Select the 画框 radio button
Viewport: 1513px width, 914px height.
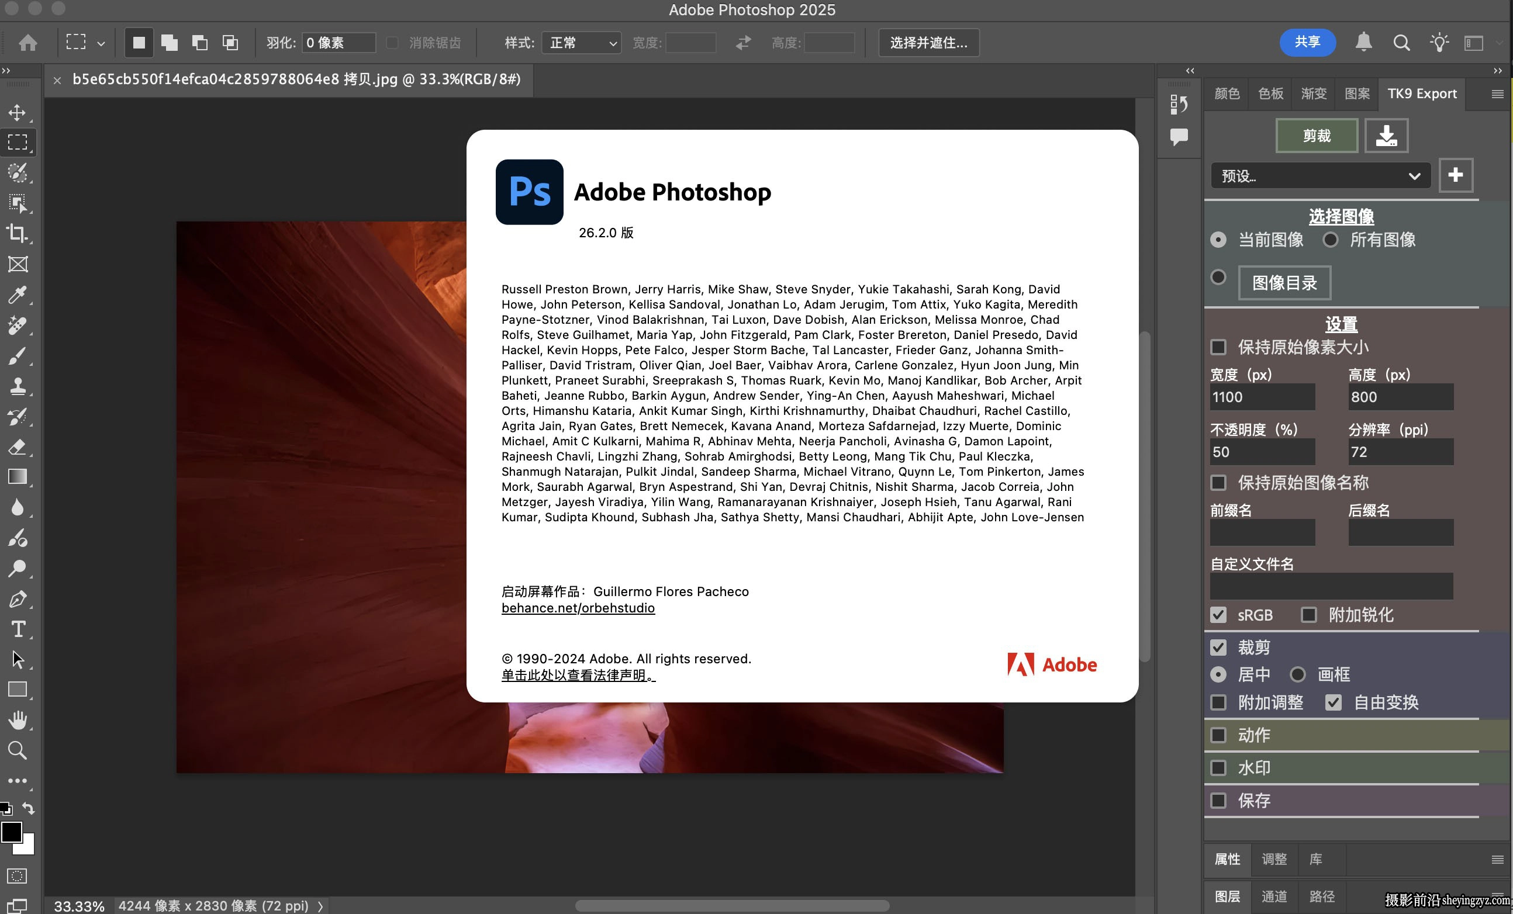click(x=1297, y=674)
